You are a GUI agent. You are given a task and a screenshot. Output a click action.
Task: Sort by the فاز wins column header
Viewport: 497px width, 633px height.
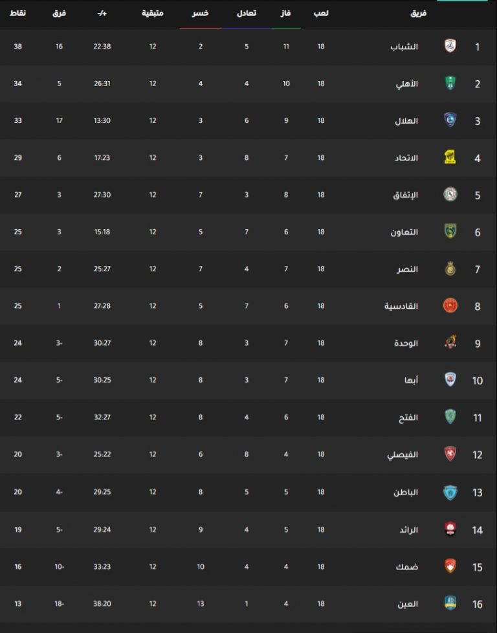pyautogui.click(x=286, y=13)
